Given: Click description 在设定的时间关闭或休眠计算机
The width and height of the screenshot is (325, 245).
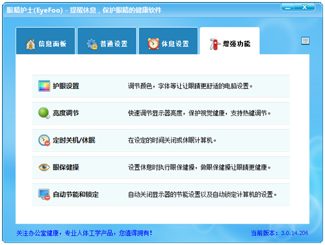Looking at the screenshot, I should pyautogui.click(x=172, y=140).
